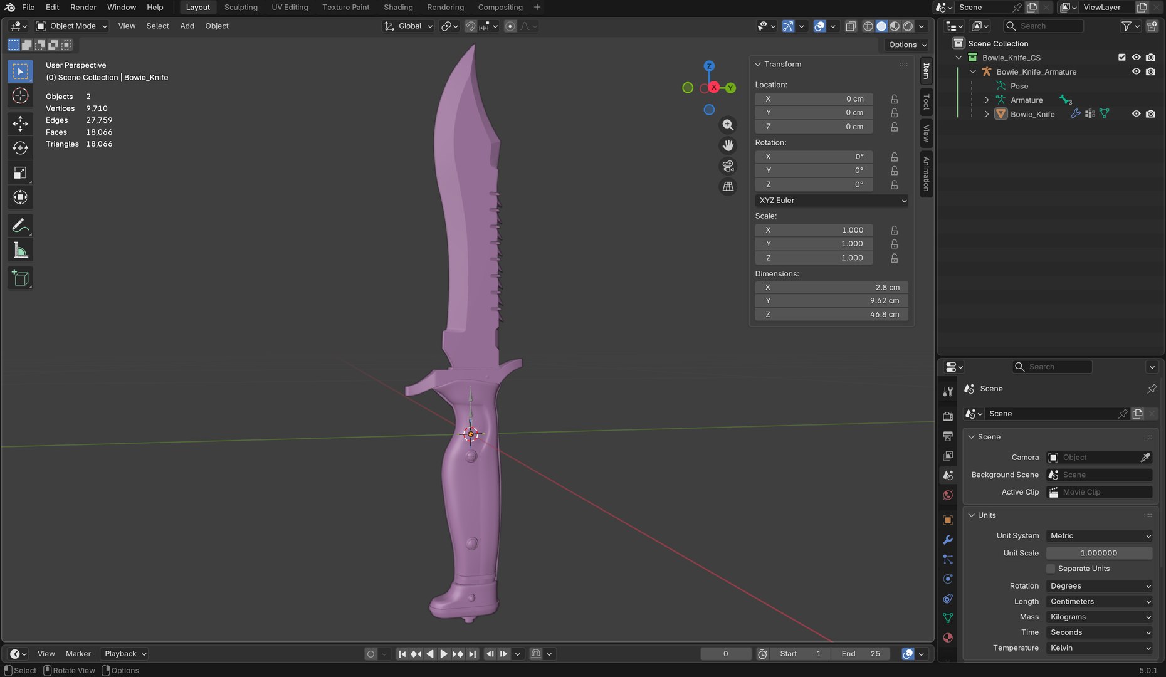The image size is (1166, 677).
Task: Adjust the Unit Scale value field
Action: (x=1100, y=553)
